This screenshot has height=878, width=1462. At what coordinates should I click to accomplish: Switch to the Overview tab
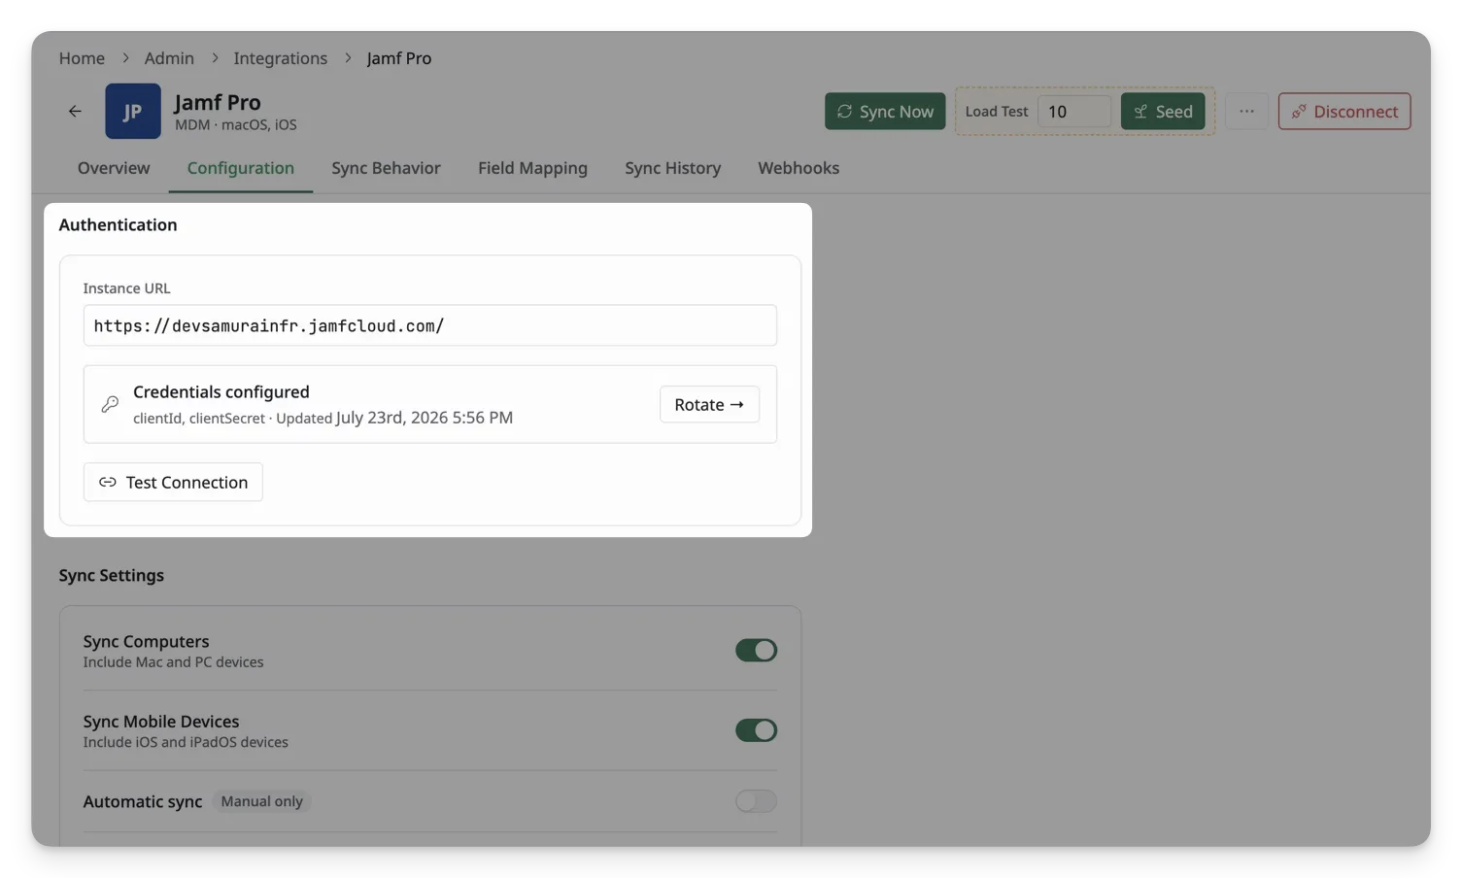pyautogui.click(x=114, y=168)
